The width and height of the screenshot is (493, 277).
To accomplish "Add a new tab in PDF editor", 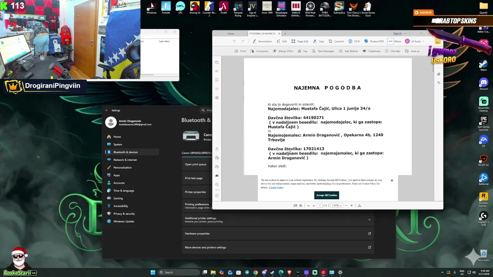I will point(285,33).
